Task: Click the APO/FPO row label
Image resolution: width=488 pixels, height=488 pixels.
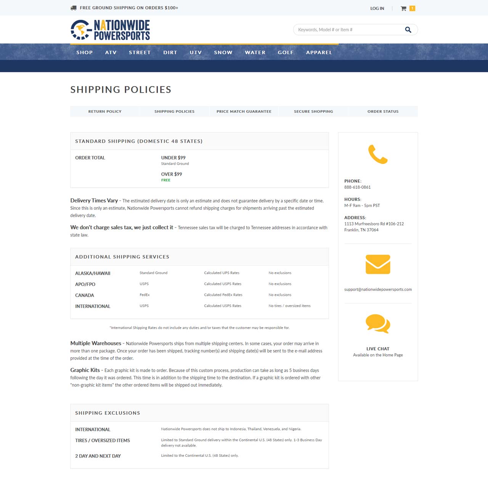Action: click(x=85, y=284)
